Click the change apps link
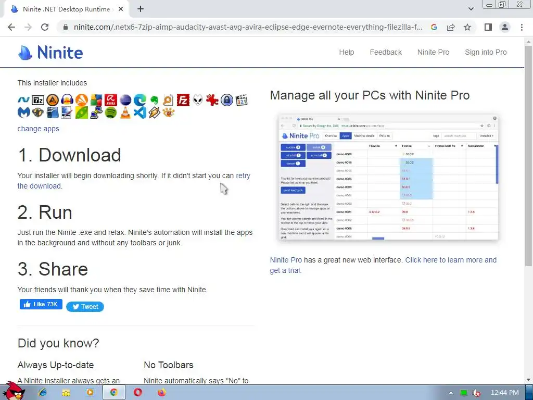Image resolution: width=533 pixels, height=400 pixels. tap(39, 129)
